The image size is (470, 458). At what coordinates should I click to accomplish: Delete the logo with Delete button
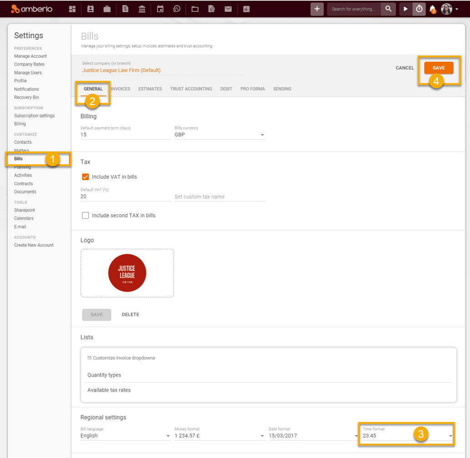[x=130, y=315]
